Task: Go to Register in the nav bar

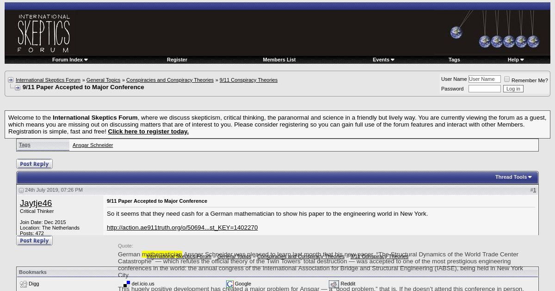Action: click(177, 60)
